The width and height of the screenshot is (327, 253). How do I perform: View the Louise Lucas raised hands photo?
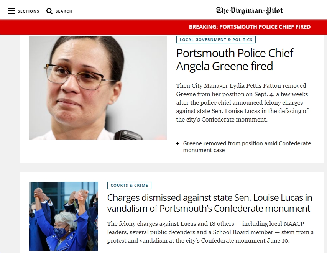pos(64,216)
